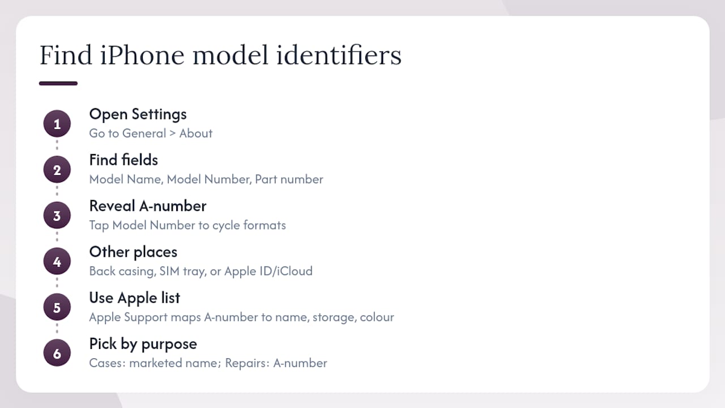Select the 'Reveal A-number' heading
Viewport: 725px width, 408px height.
pyautogui.click(x=147, y=206)
